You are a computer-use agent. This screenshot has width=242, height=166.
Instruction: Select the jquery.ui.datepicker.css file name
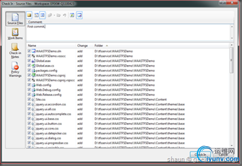click(x=51, y=133)
